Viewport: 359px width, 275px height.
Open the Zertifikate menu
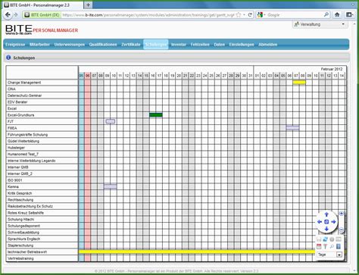[131, 45]
